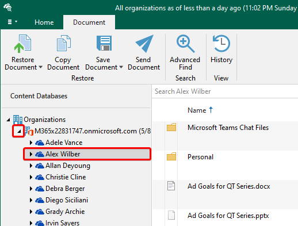Expand the Christie Cline node
This screenshot has width=298, height=226.
[30, 177]
